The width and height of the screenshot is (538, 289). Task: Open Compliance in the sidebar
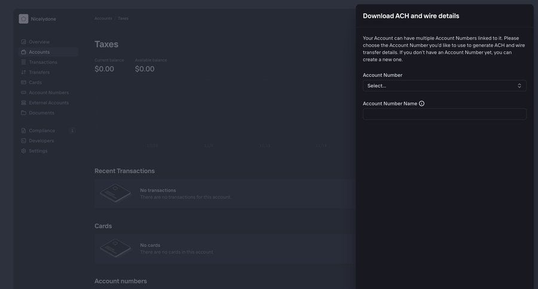[x=42, y=131]
